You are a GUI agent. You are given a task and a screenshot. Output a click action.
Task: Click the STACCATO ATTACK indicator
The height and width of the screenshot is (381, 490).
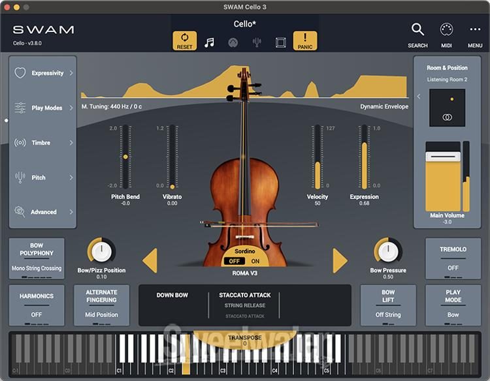tap(245, 295)
